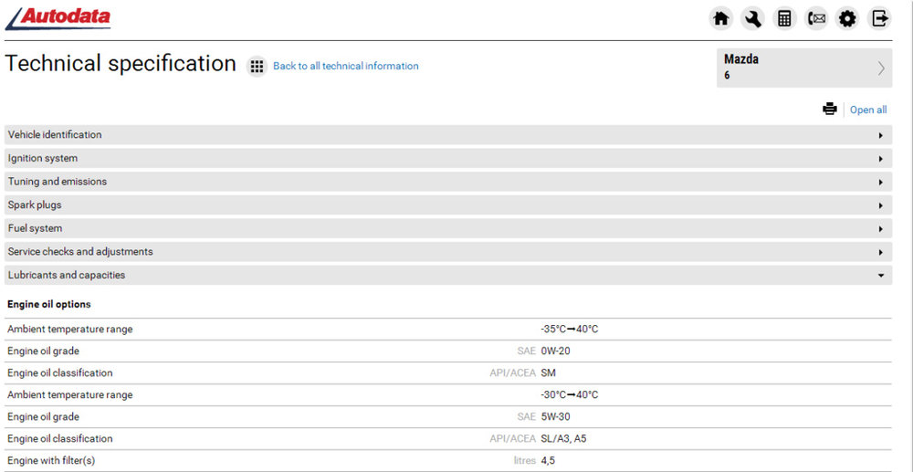Select the SM classification value

549,373
